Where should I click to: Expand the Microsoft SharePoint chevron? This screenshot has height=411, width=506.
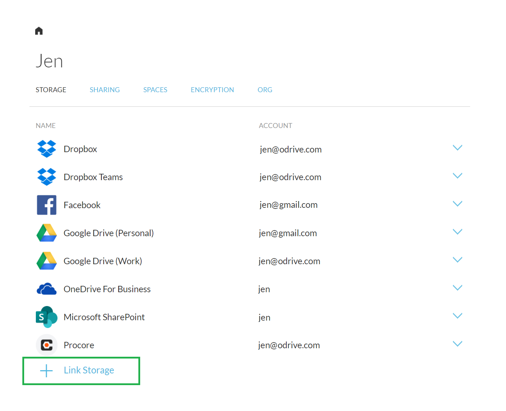[457, 316]
